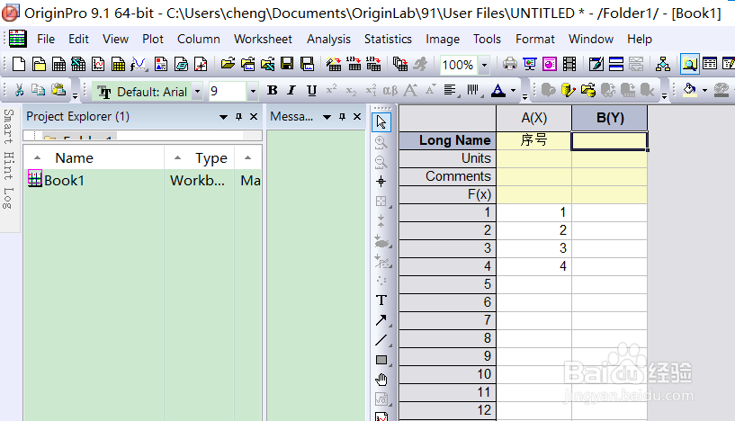Pin the Messages Log panel
Screen dimensions: 735x421
point(342,117)
